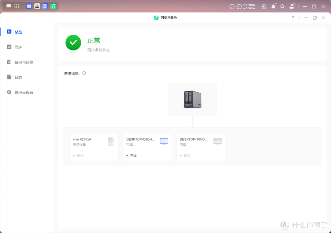View the 日志 logs section
331x233 pixels.
[x=18, y=77]
